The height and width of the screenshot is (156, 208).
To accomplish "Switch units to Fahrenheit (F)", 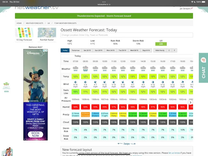I will (175, 50).
